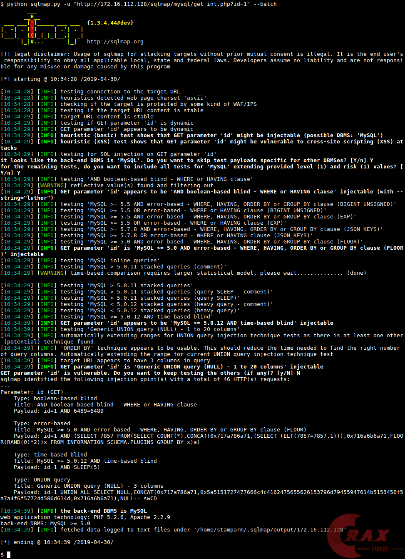Select the '[*] ending @ 10:34:39' line

(x=57, y=542)
